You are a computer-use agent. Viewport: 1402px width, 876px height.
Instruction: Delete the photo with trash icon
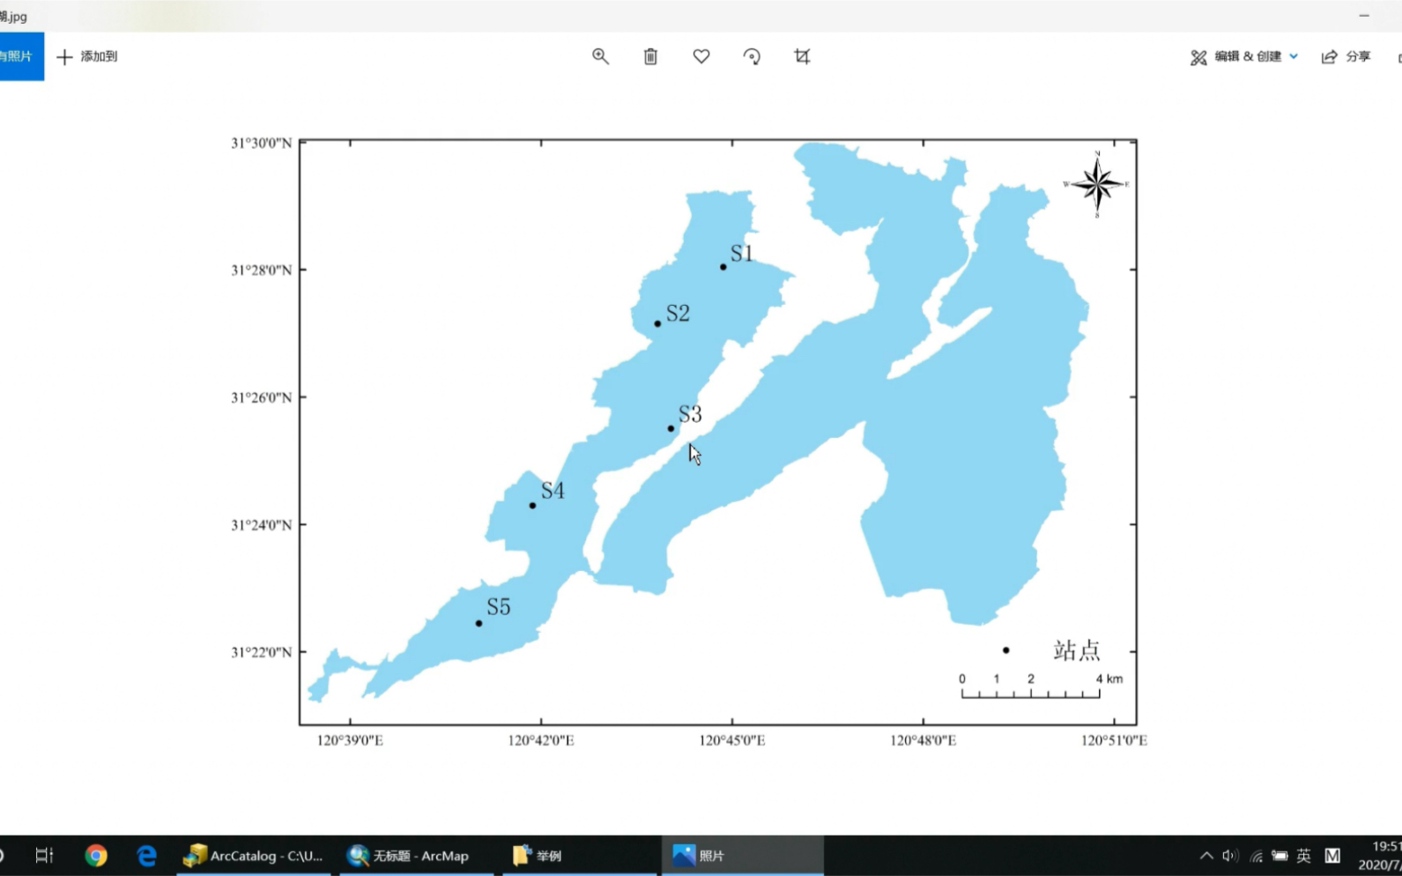pyautogui.click(x=650, y=56)
